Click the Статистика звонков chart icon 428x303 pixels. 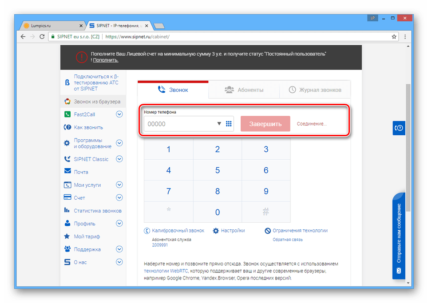pos(67,210)
